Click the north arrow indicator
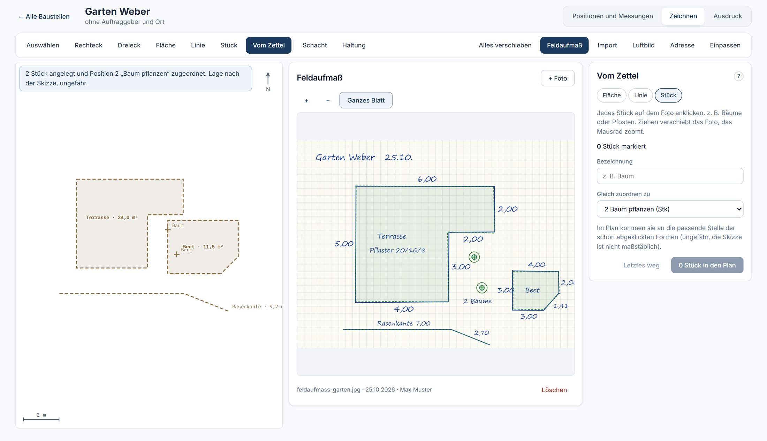The height and width of the screenshot is (441, 767). [x=268, y=82]
